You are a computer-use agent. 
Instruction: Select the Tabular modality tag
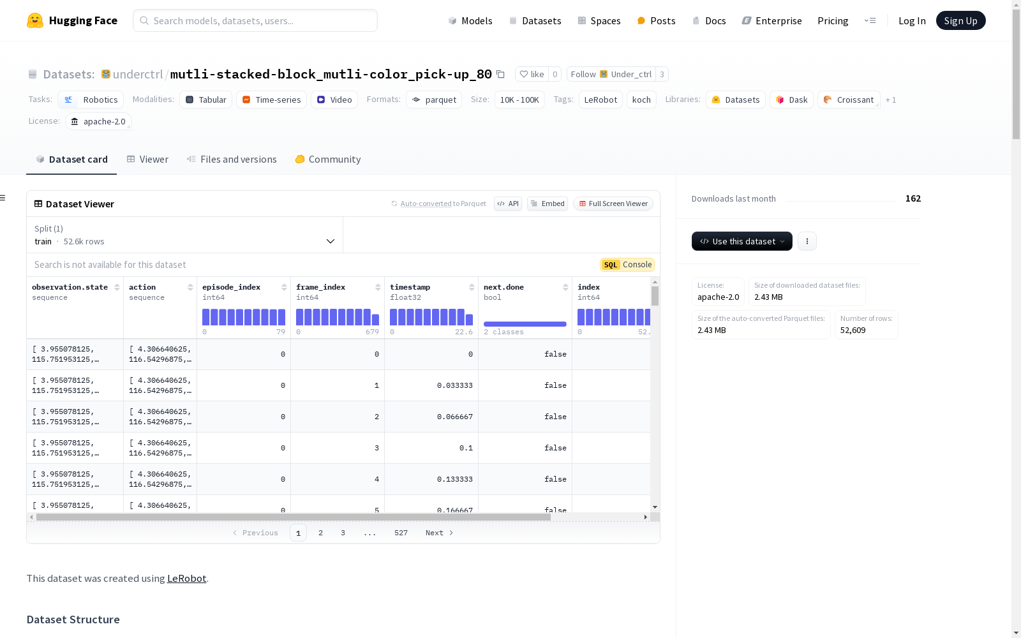coord(205,100)
